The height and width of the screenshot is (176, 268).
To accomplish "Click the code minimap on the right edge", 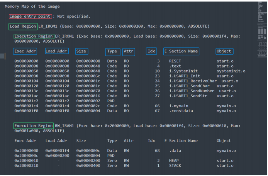I will pyautogui.click(x=262, y=30).
